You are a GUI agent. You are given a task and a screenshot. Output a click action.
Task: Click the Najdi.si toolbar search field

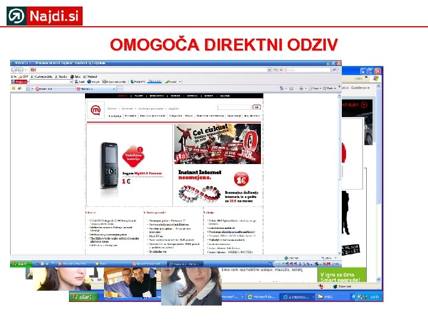point(49,81)
